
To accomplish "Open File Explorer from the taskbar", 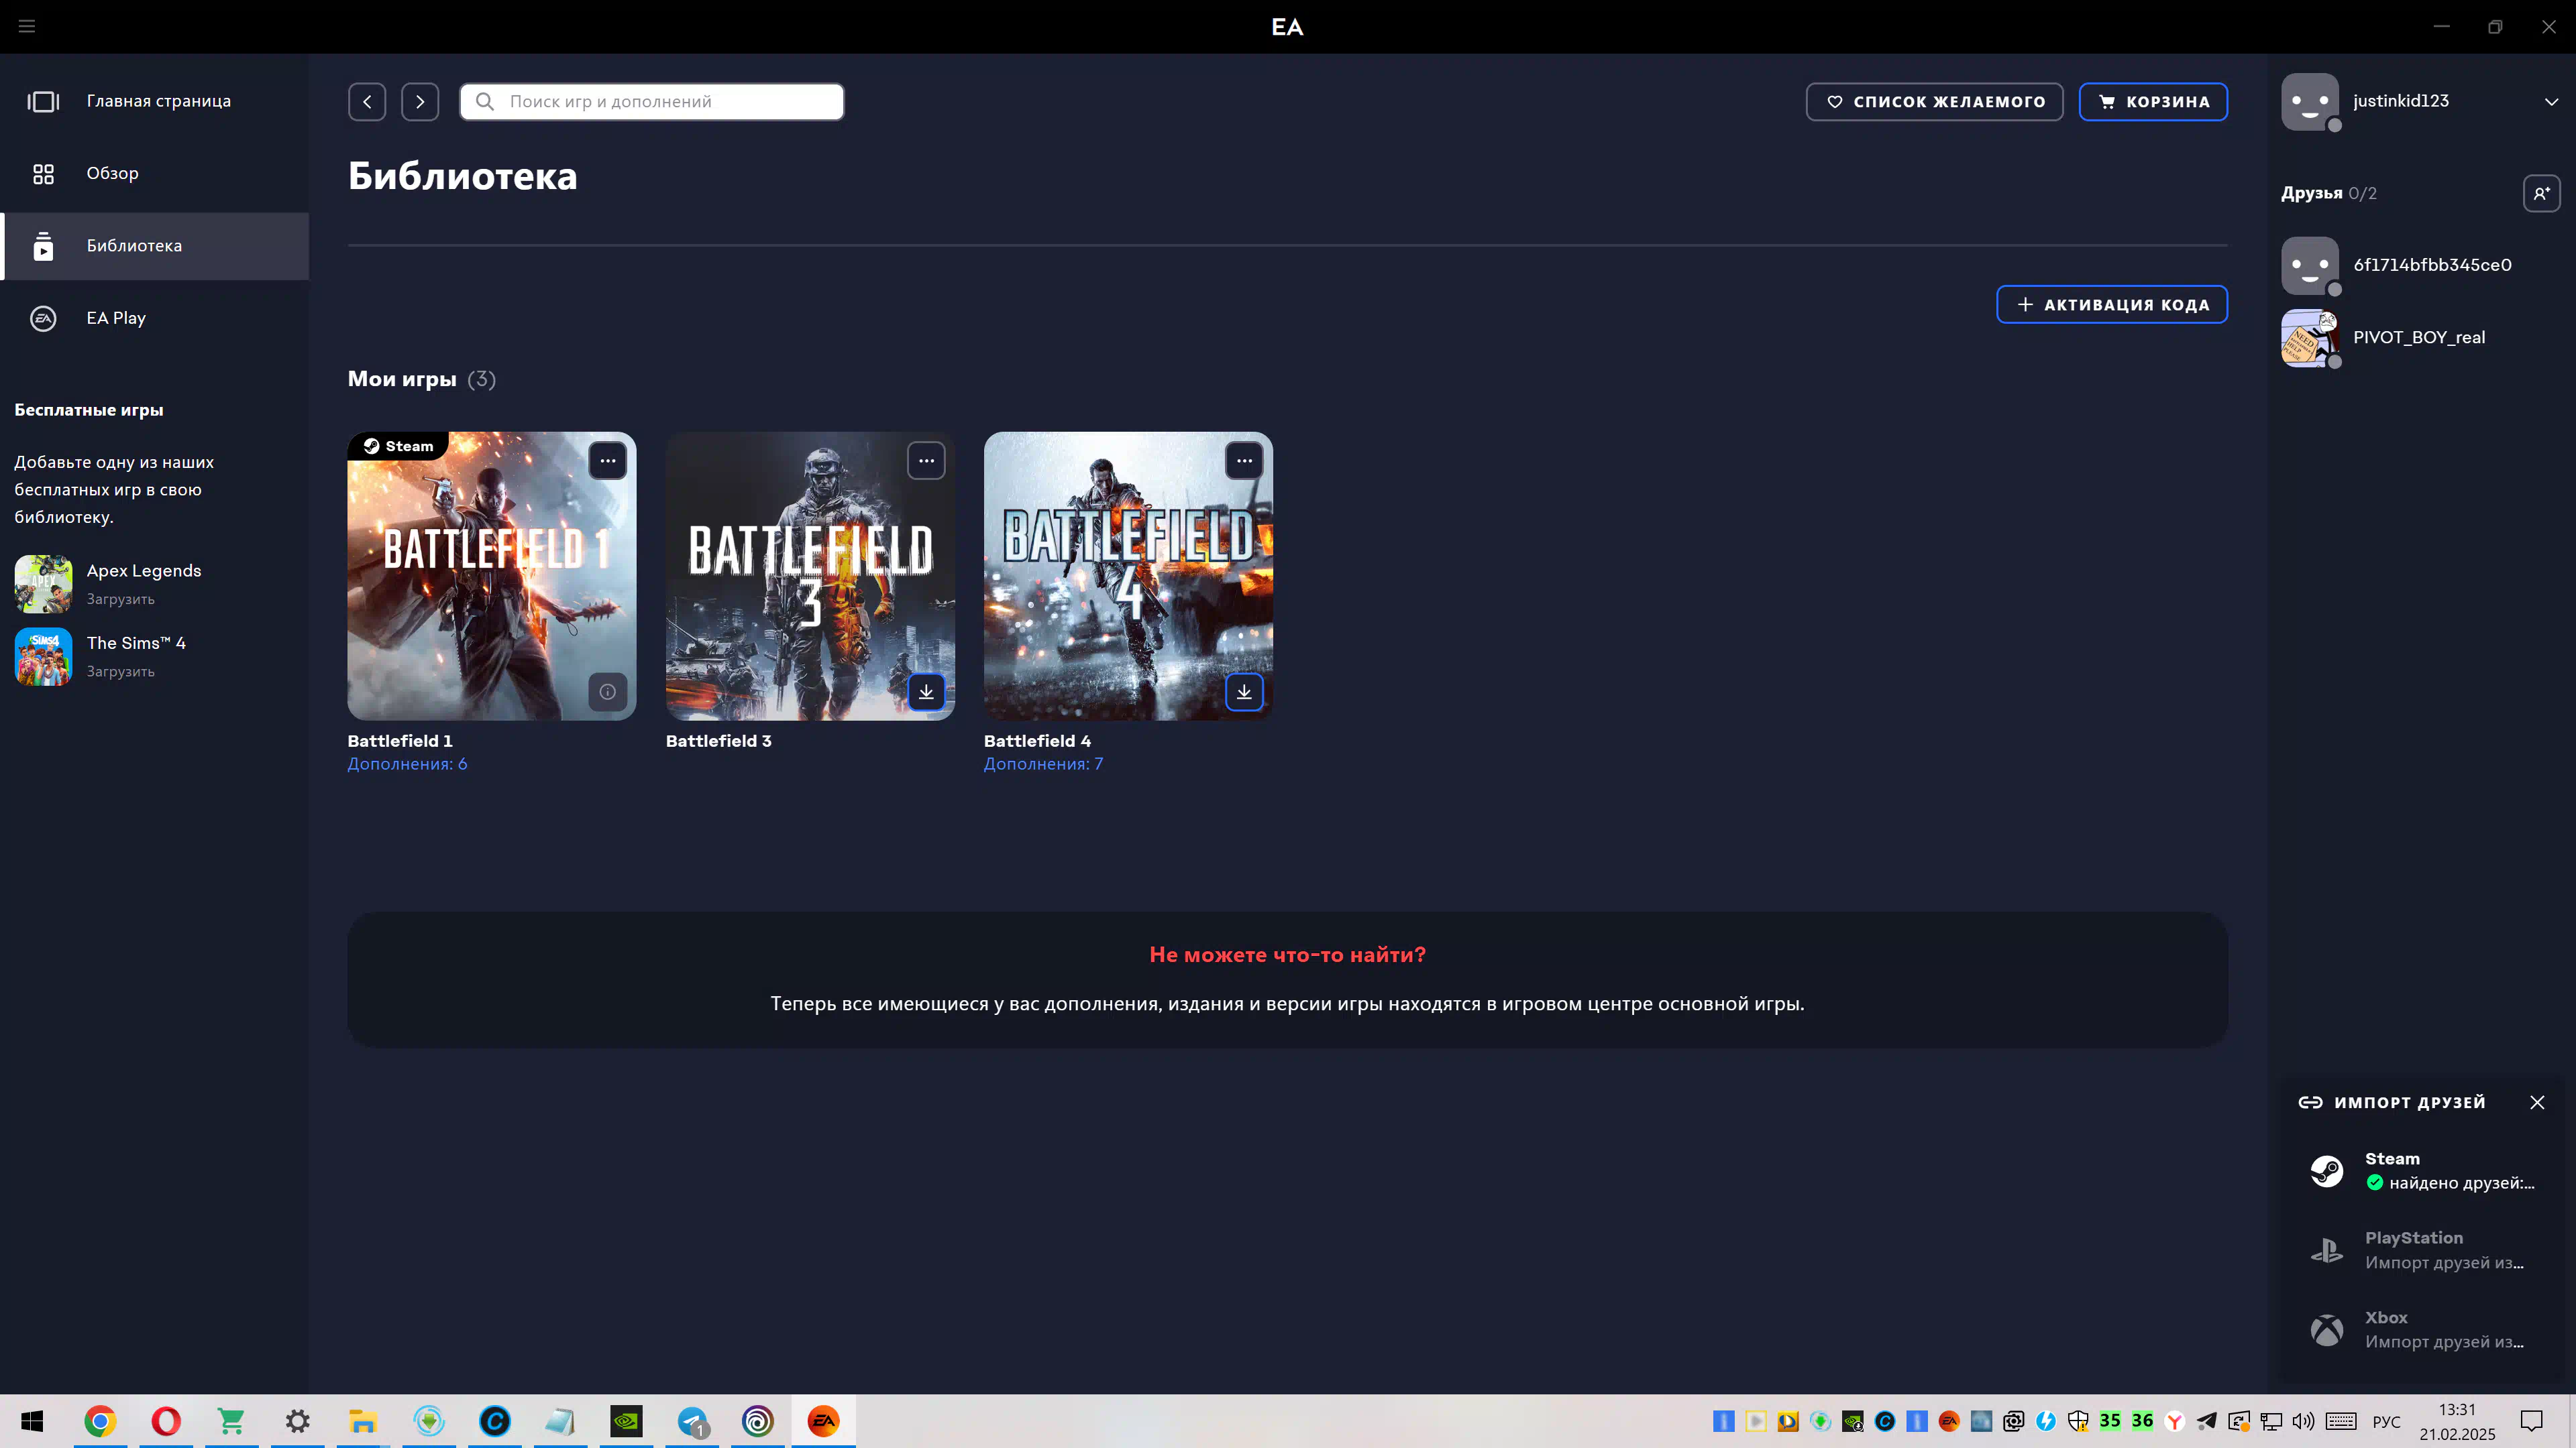I will pos(362,1421).
